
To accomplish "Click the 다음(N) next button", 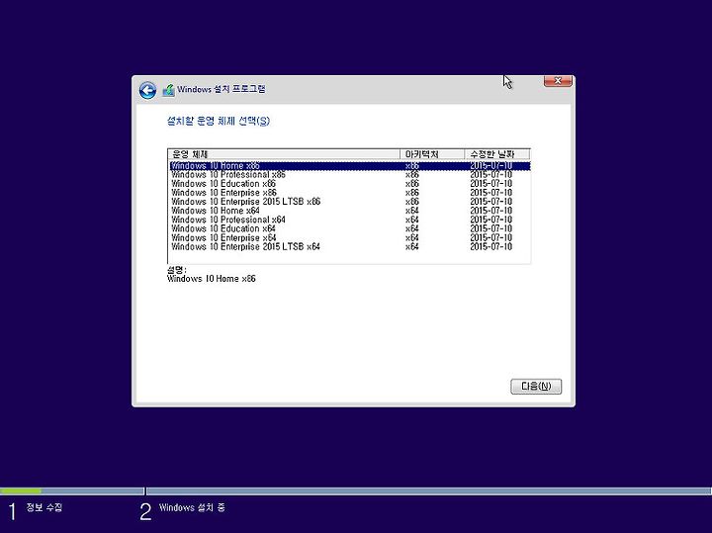I will [x=536, y=387].
